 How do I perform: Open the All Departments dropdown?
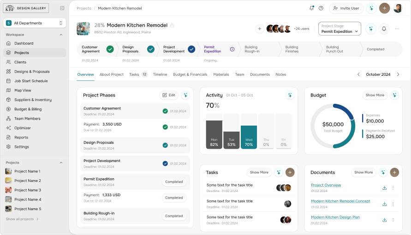[35, 23]
